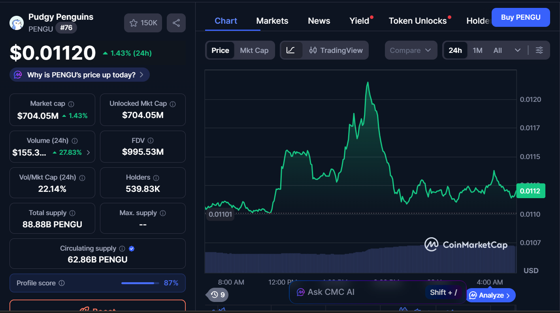Open the Compare dropdown
Viewport: 560px width, 313px height.
411,50
